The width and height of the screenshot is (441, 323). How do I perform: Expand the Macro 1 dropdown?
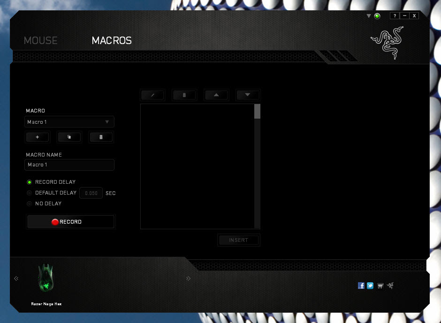(x=69, y=122)
